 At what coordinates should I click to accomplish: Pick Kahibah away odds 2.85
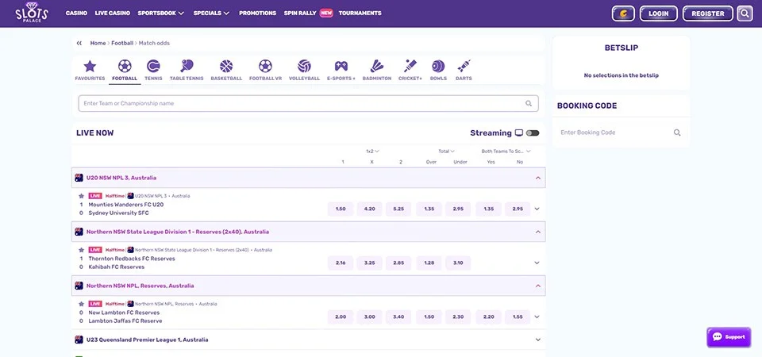pyautogui.click(x=398, y=263)
